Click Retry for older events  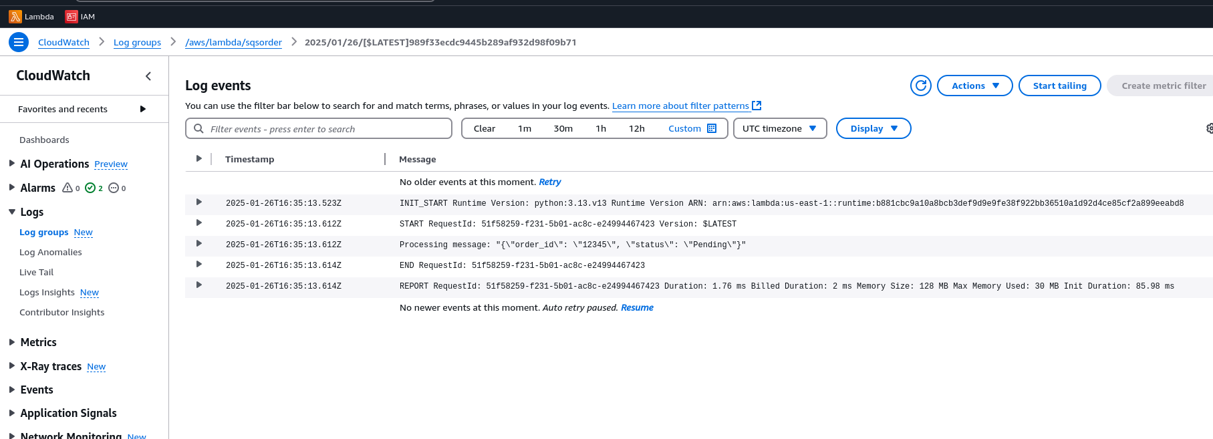[550, 182]
